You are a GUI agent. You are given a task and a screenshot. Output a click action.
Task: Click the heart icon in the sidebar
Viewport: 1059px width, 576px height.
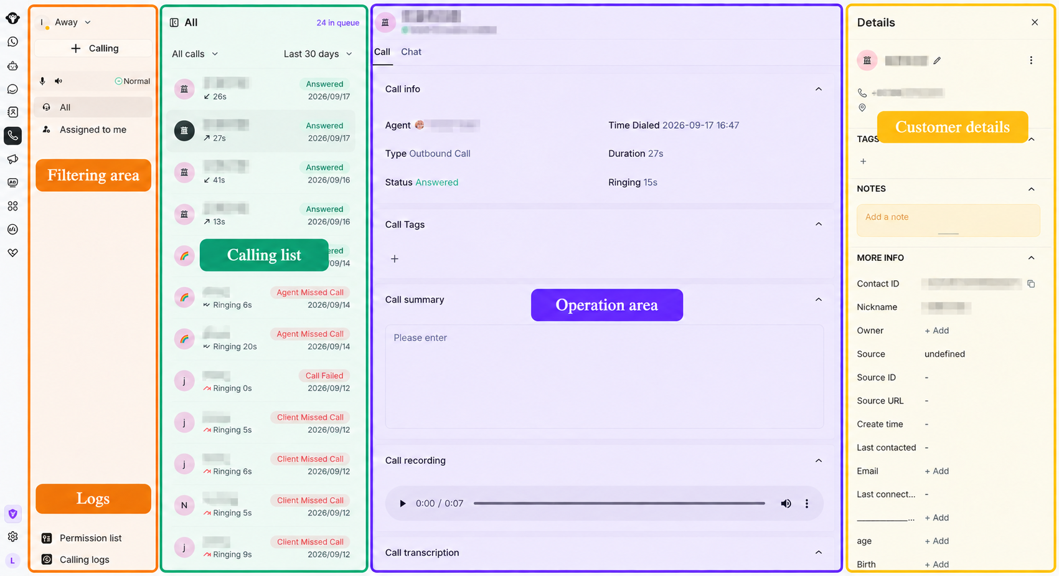(x=12, y=253)
